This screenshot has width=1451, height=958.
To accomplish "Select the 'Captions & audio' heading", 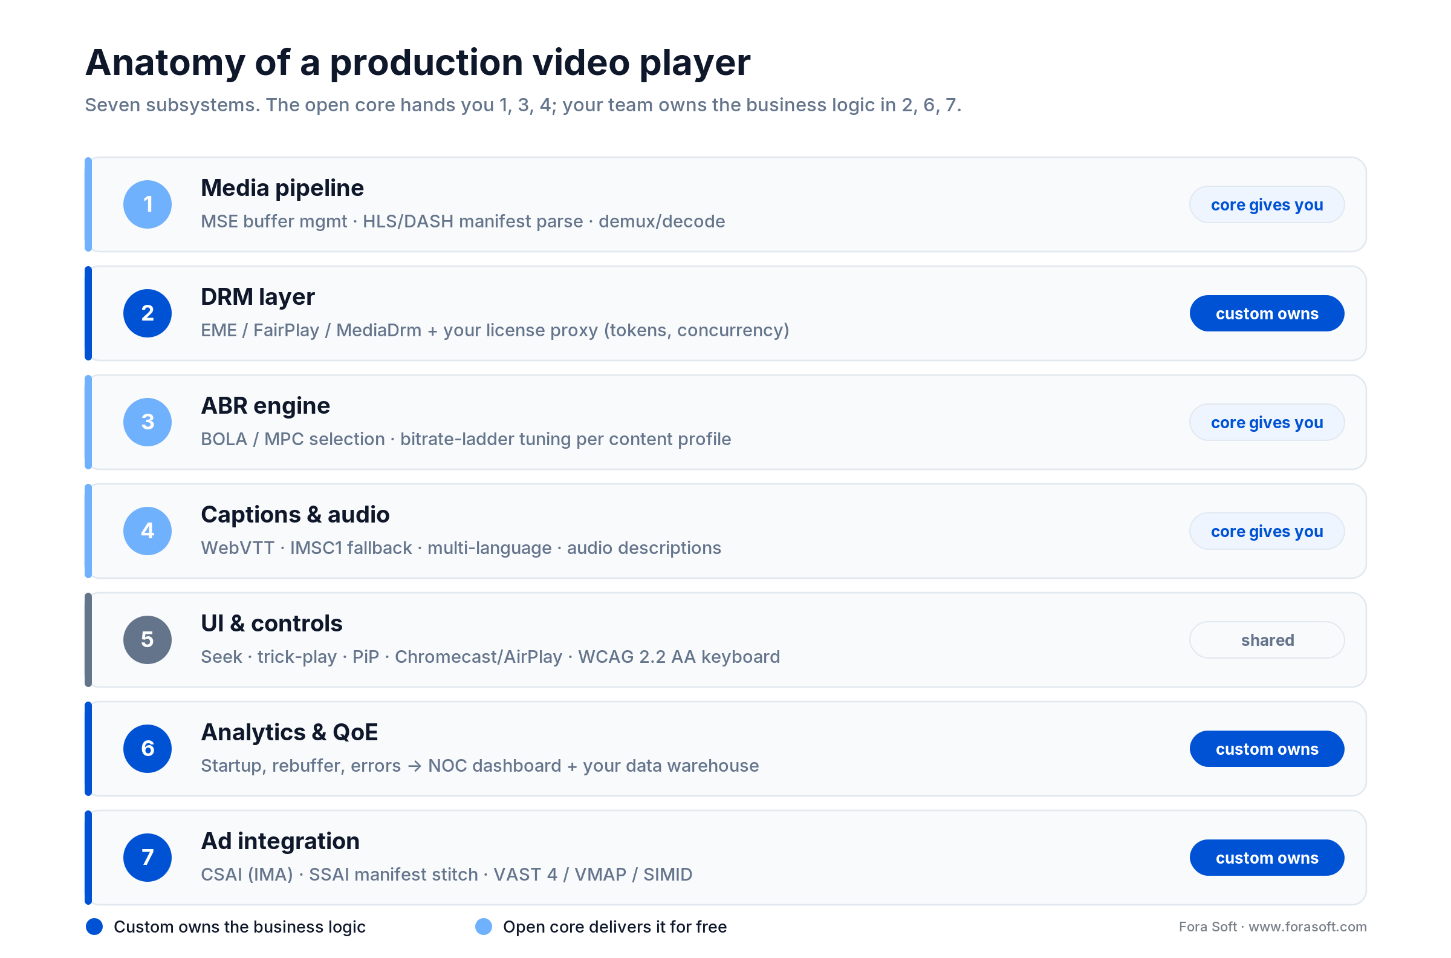I will pos(295,515).
